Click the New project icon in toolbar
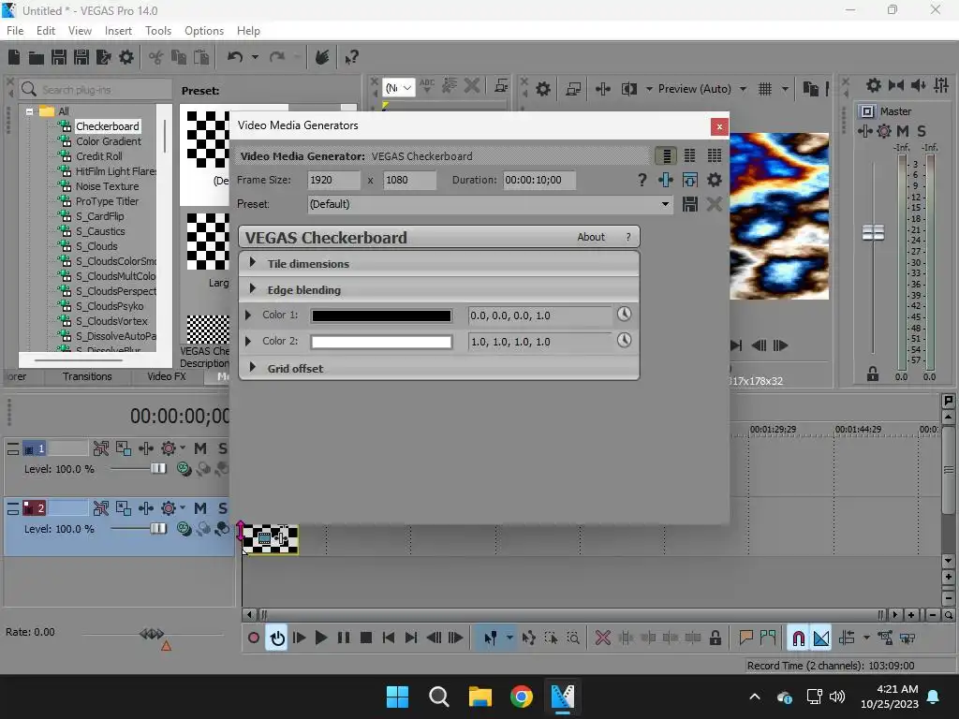 14,57
